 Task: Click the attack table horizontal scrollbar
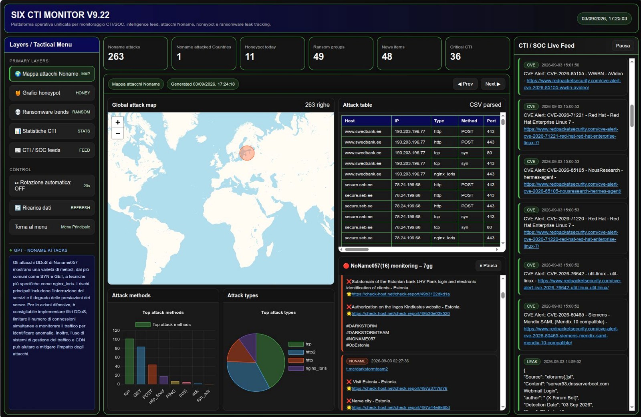coord(357,249)
